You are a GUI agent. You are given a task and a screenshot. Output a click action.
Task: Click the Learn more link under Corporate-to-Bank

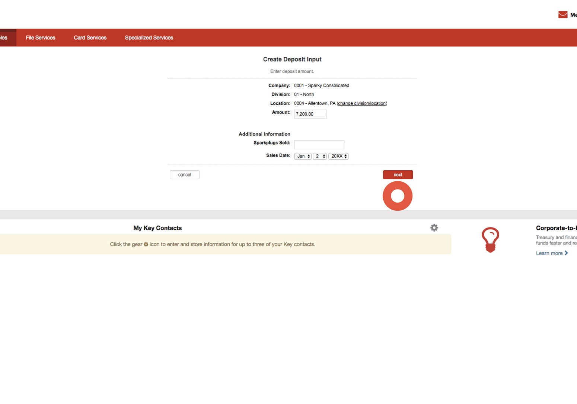click(x=550, y=253)
